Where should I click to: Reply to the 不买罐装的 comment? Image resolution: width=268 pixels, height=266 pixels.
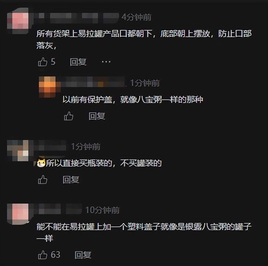[71, 179]
